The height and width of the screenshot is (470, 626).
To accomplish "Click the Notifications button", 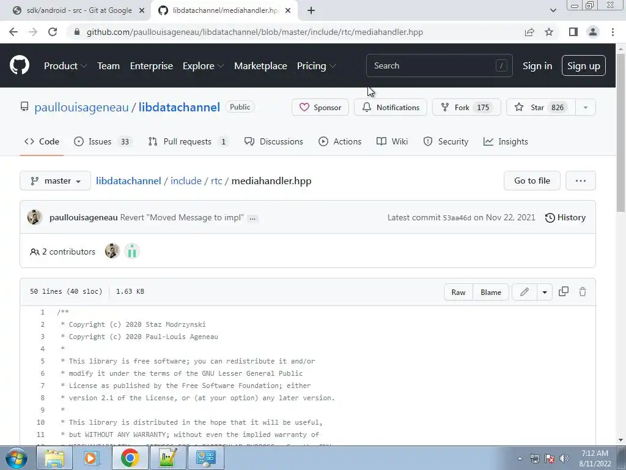I will (x=391, y=107).
